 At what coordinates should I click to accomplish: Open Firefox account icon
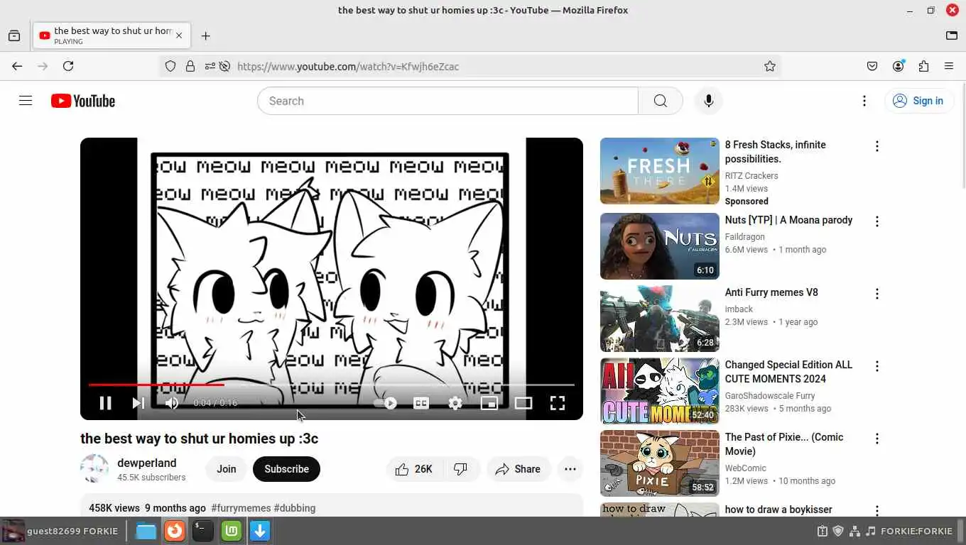tap(899, 66)
